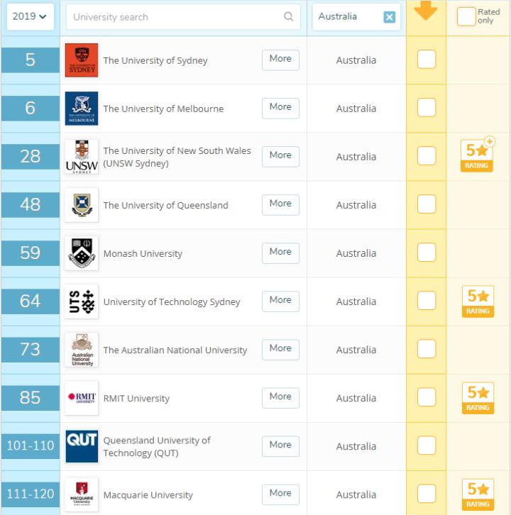
Task: Click Australia in the Monash University row
Action: click(356, 253)
